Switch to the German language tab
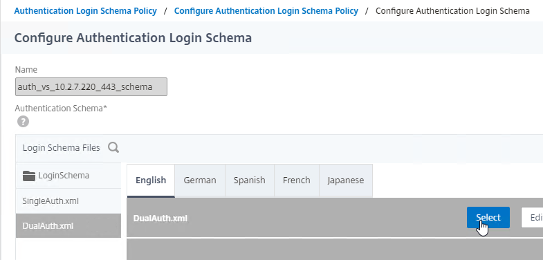The image size is (543, 260). [200, 180]
